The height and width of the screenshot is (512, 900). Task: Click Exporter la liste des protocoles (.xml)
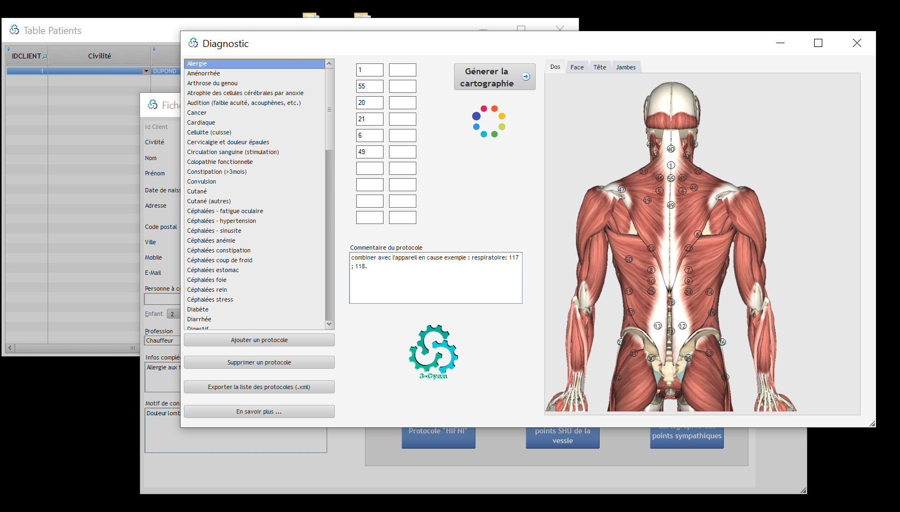[259, 387]
